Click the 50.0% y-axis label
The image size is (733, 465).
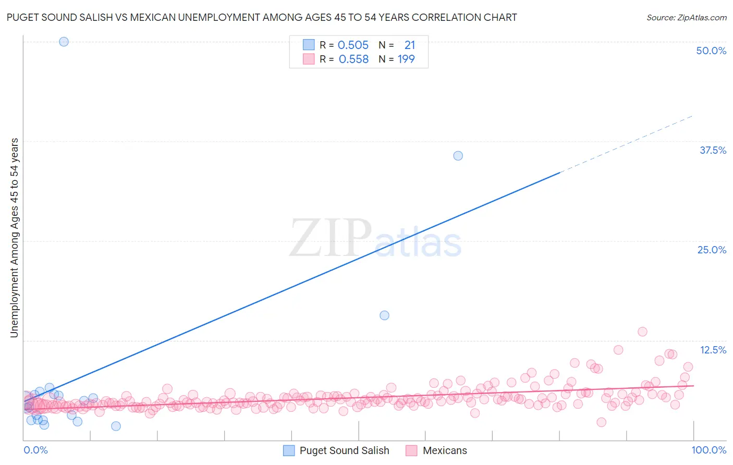pyautogui.click(x=711, y=51)
